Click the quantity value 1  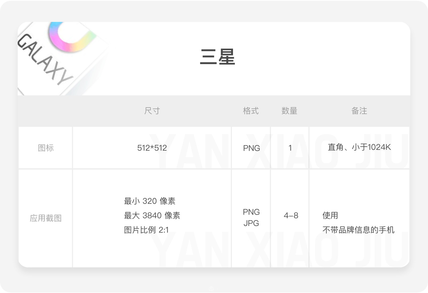290,148
